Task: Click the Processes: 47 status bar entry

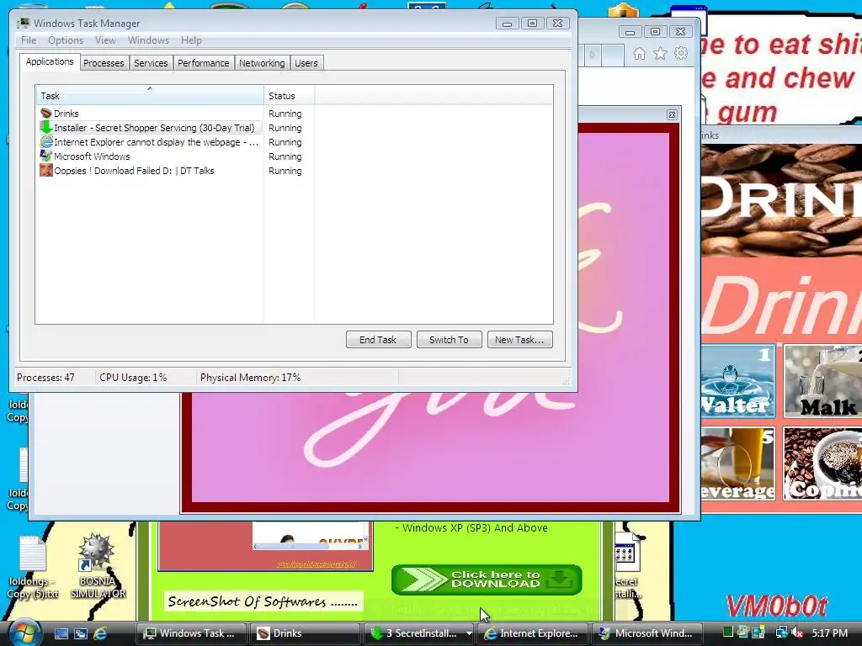Action: coord(45,378)
